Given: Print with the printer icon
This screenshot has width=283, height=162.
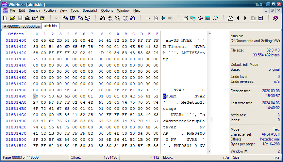Looking at the screenshot, I should tap(27, 18).
